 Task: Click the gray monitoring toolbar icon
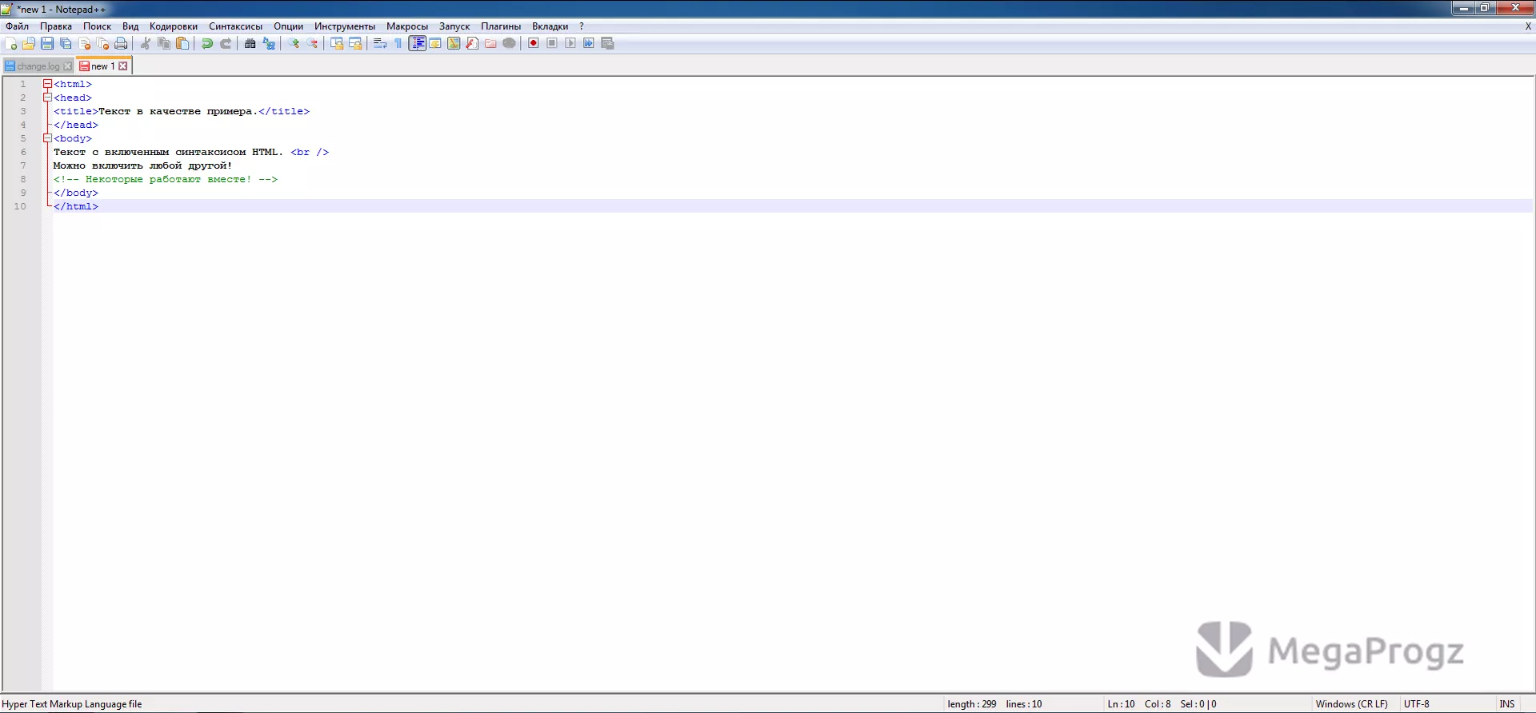(509, 43)
